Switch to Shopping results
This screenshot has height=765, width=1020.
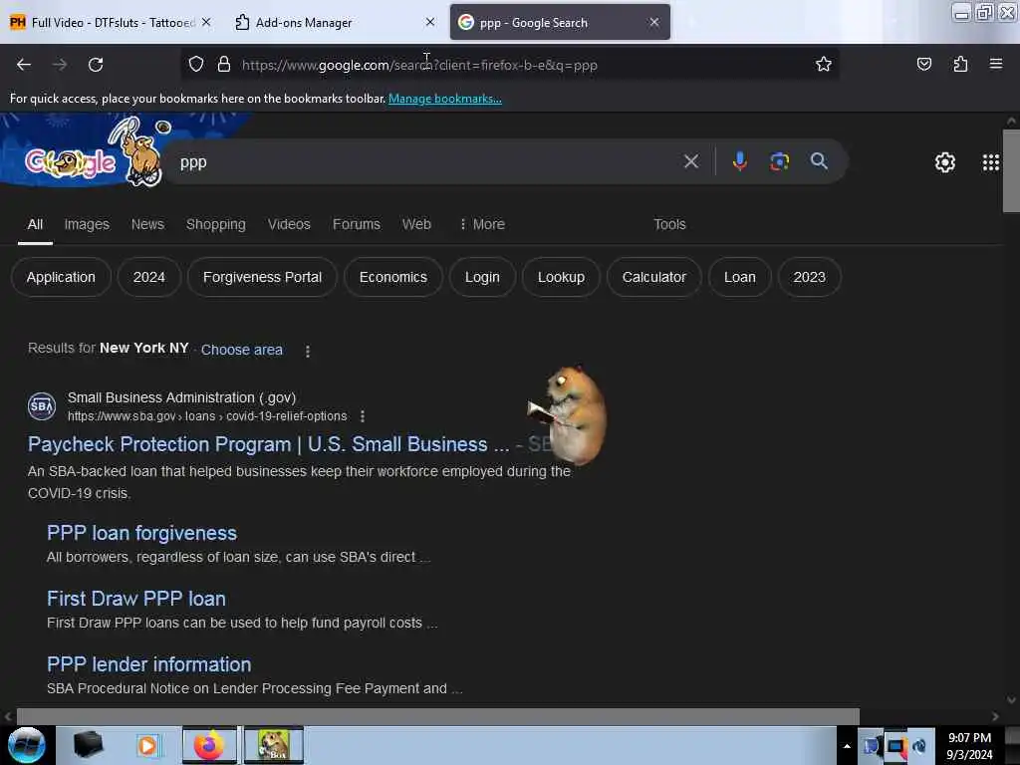point(216,224)
